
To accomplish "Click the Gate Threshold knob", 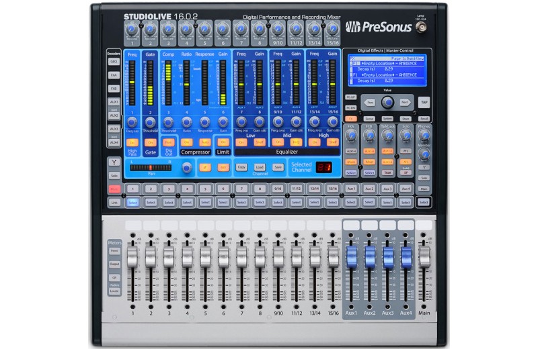I will click(150, 122).
